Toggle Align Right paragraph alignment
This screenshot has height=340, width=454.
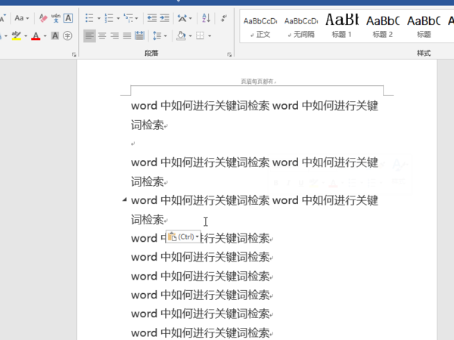115,36
